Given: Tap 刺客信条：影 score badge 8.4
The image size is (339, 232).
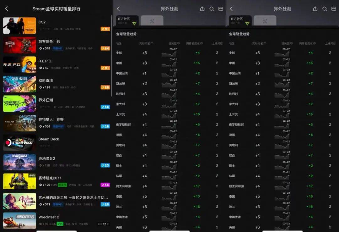Looking at the screenshot, I should 105,48.
